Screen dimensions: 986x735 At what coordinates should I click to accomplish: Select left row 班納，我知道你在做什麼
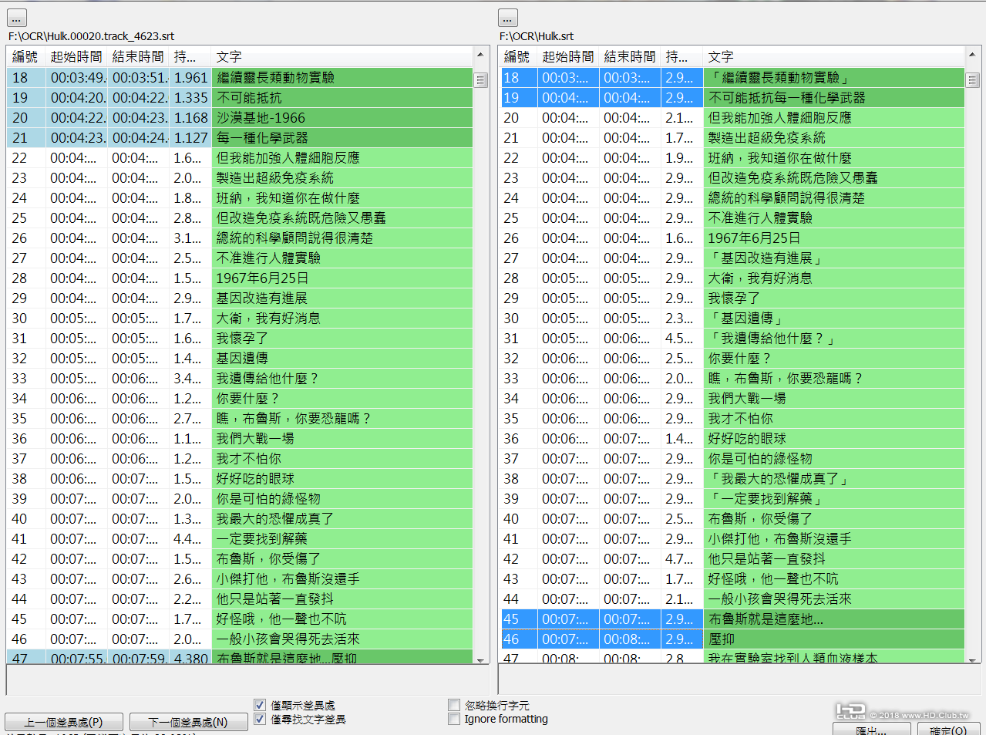click(x=240, y=197)
